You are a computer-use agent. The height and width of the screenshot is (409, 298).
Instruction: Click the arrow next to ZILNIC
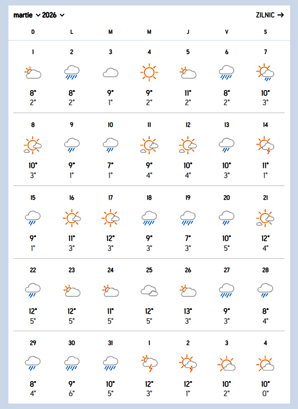tap(281, 15)
